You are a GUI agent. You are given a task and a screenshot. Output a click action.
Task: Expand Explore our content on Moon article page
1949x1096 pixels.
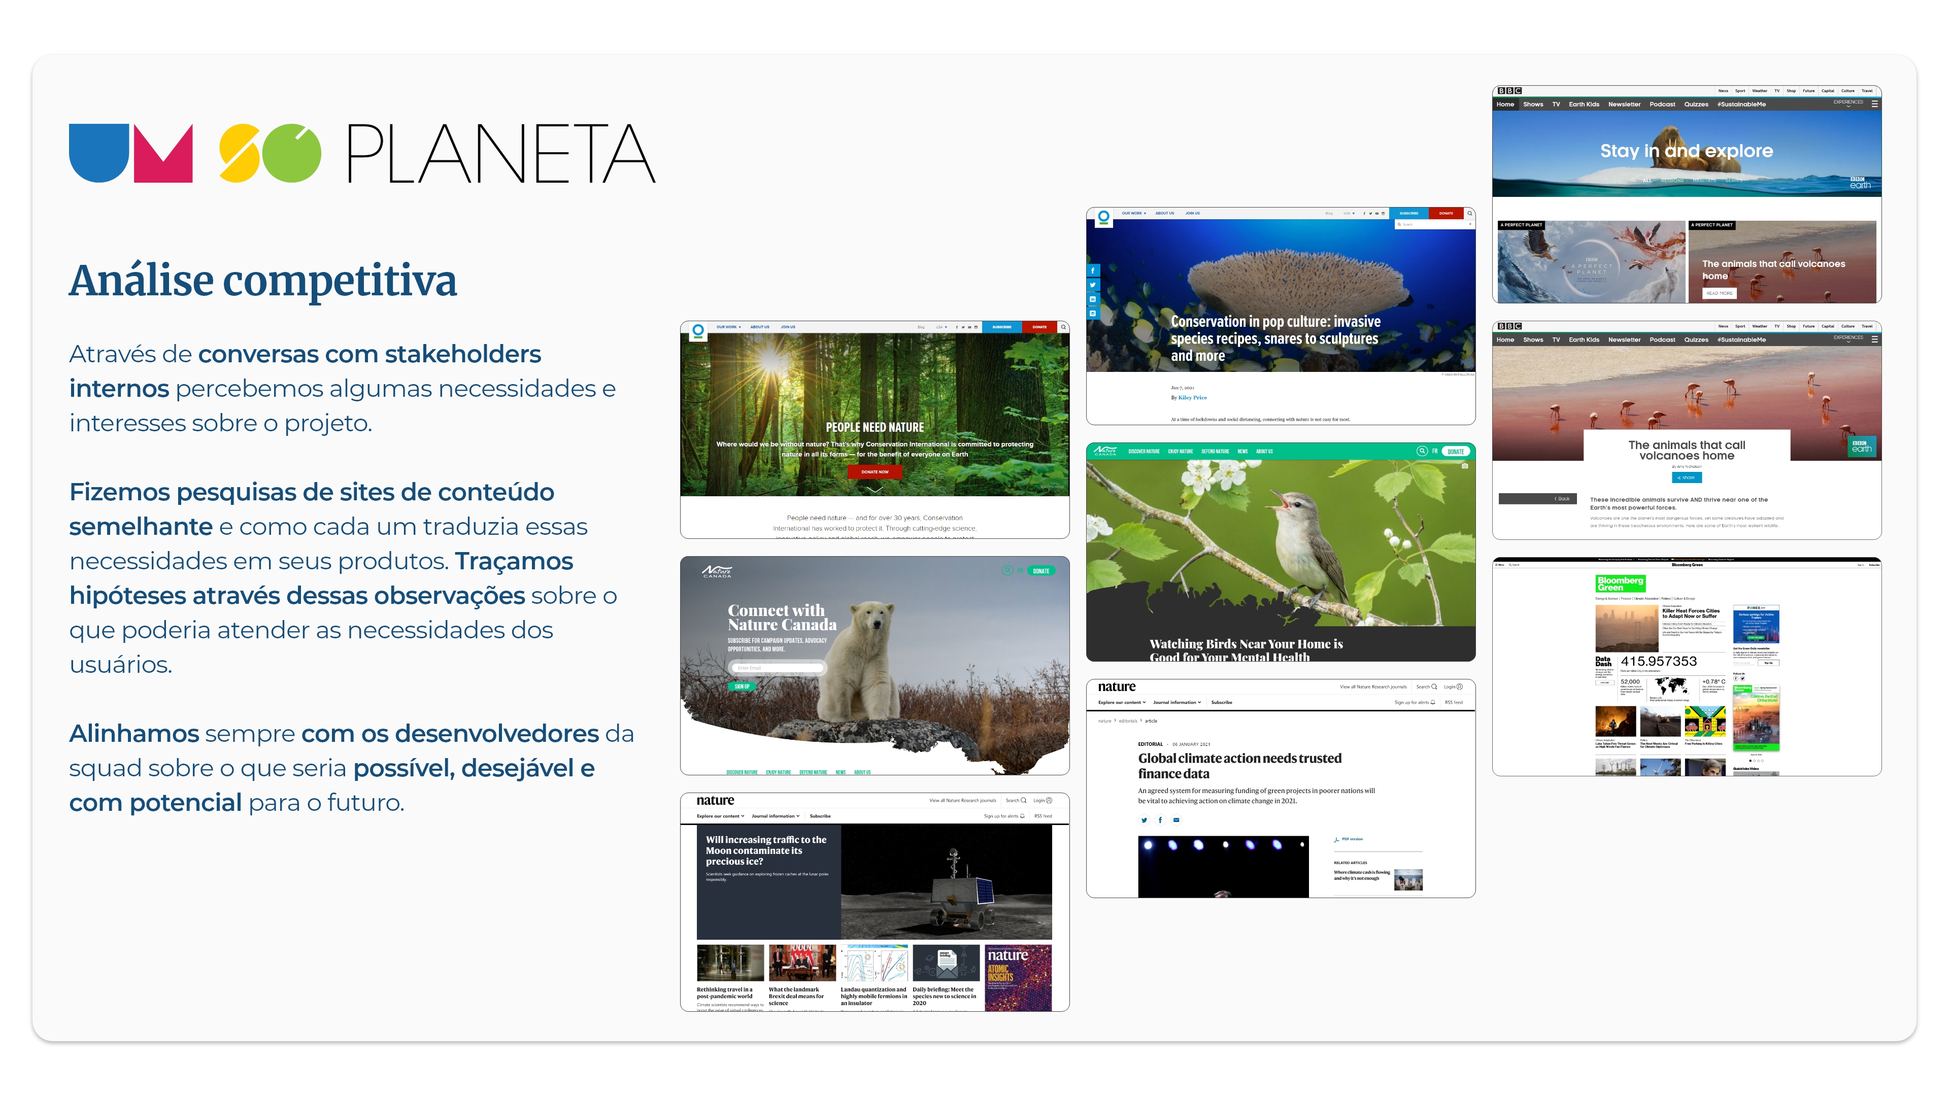coord(720,816)
